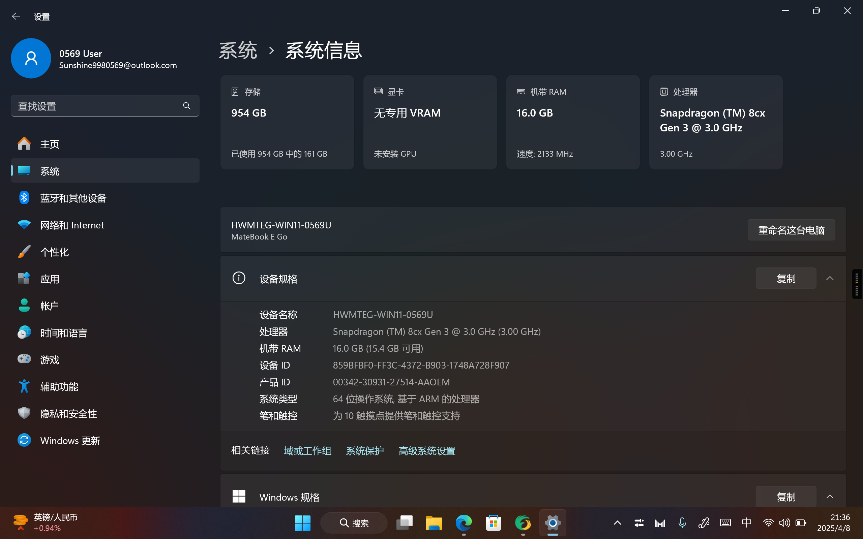Open 高级系统设置 link

(427, 451)
